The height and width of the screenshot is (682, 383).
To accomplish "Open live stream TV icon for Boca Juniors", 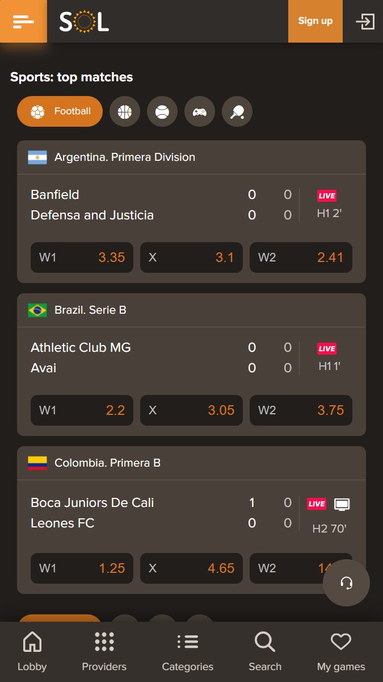I will click(342, 504).
